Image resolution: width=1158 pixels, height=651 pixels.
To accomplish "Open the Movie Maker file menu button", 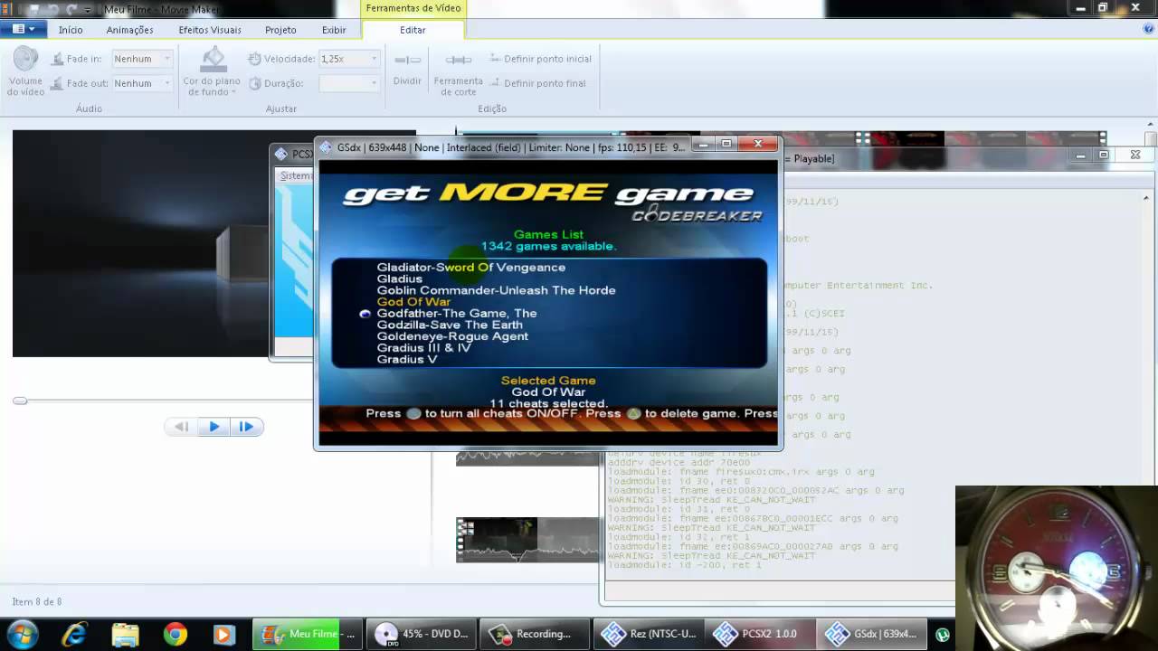I will point(24,29).
